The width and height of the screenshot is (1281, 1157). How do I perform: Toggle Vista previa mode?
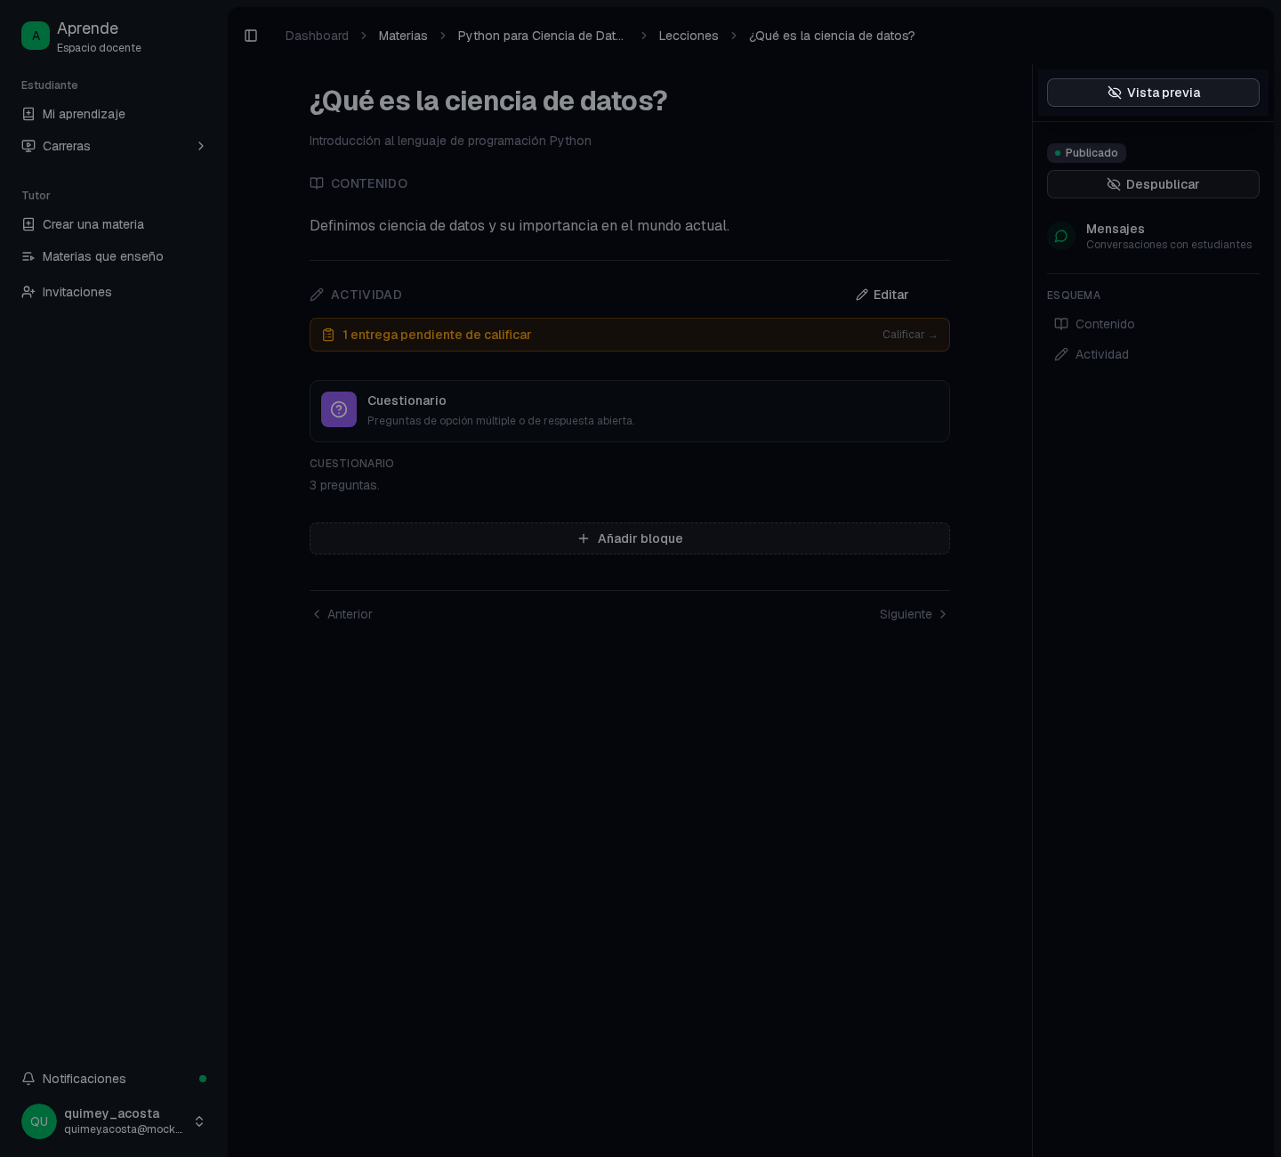1153,93
